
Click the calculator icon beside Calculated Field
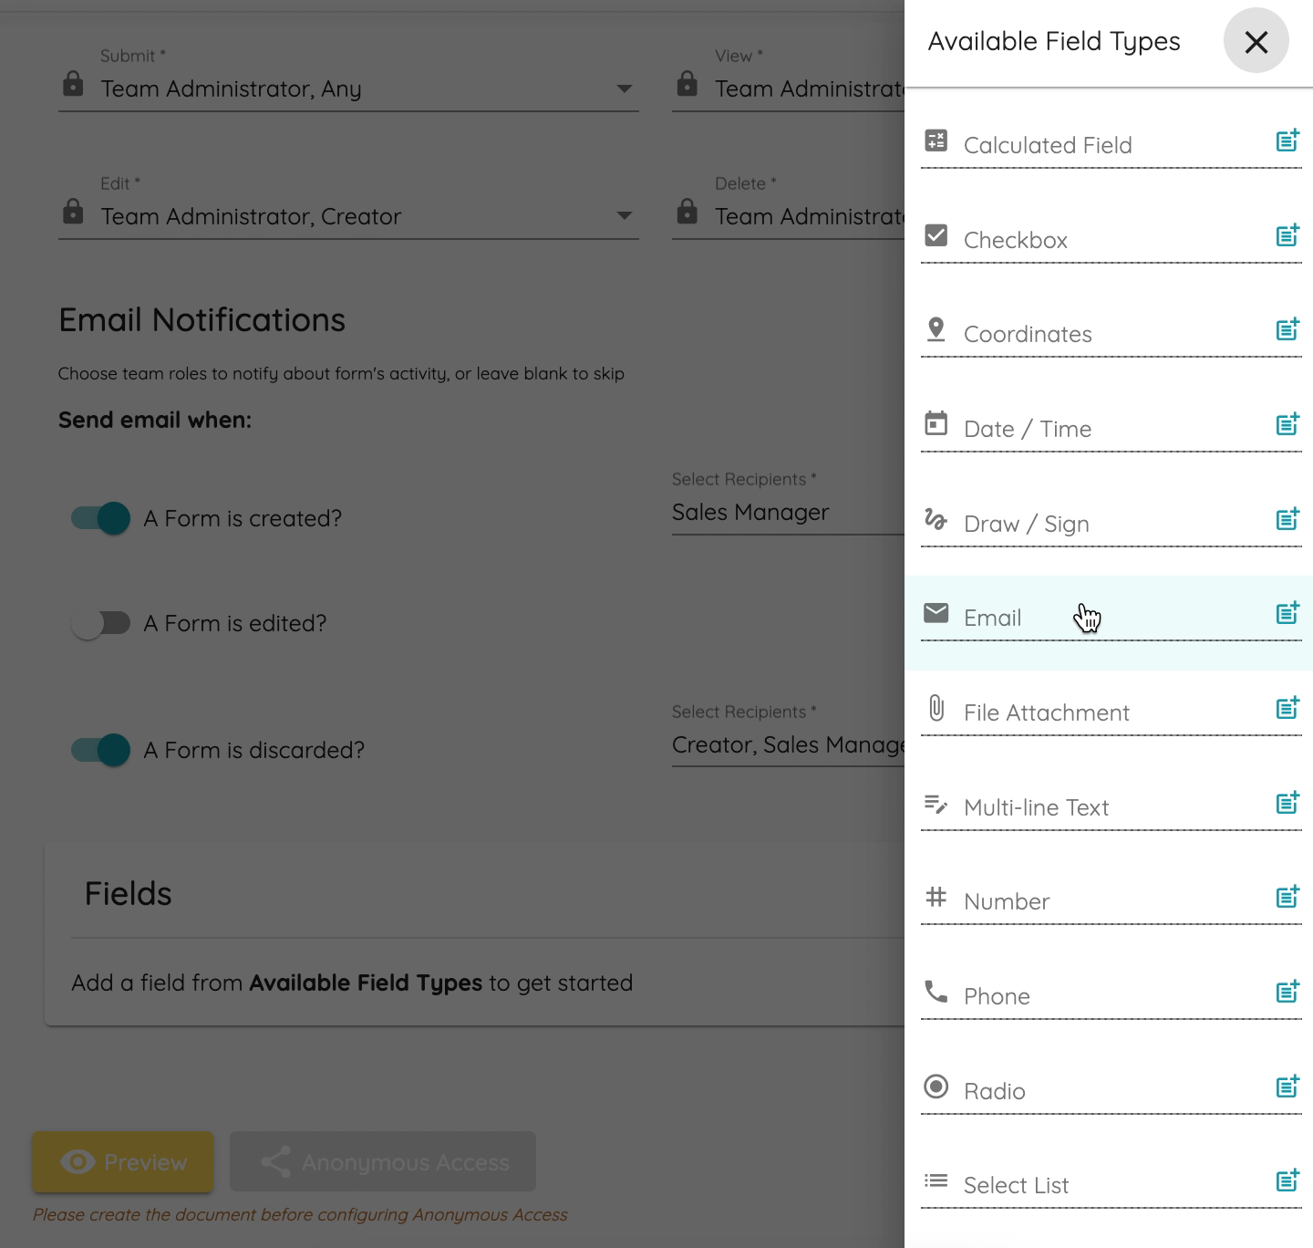936,140
